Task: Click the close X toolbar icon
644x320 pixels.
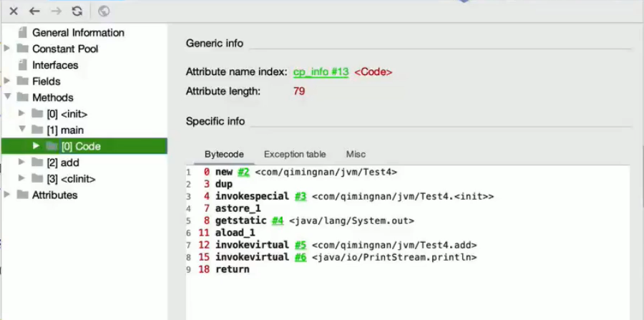Action: 14,11
